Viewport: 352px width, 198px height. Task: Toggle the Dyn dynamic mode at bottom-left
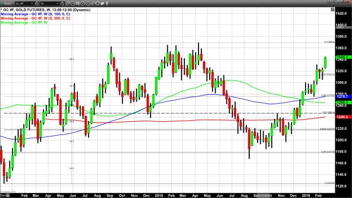3,195
